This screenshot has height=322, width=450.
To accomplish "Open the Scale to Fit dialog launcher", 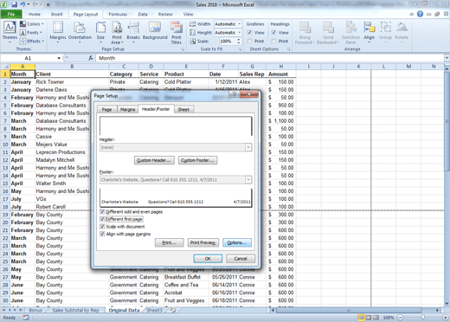I will 241,49.
